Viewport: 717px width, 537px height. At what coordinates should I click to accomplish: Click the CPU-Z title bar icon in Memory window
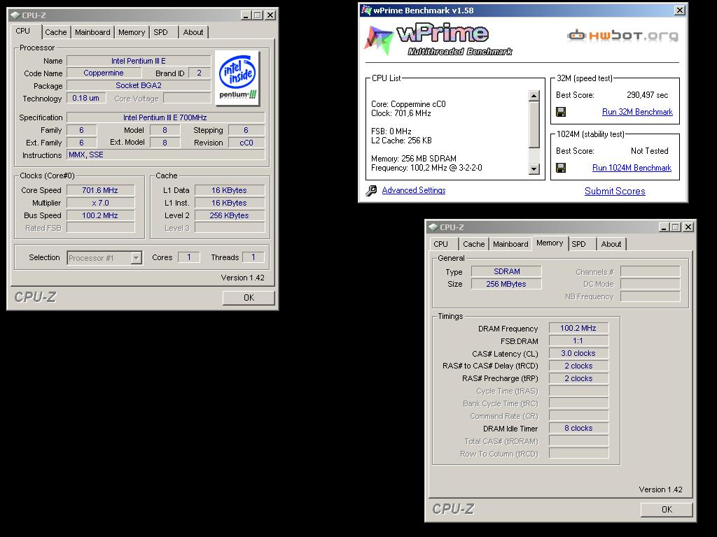433,227
